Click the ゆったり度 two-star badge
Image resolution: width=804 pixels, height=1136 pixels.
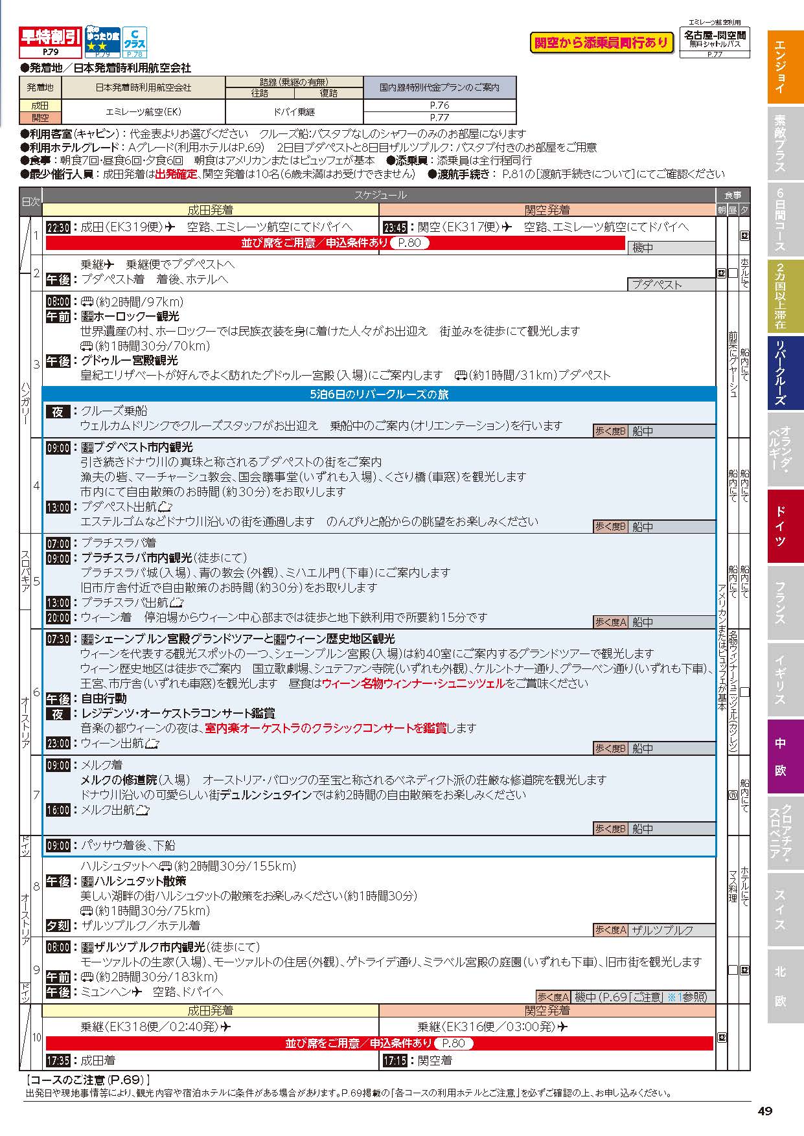coord(103,42)
